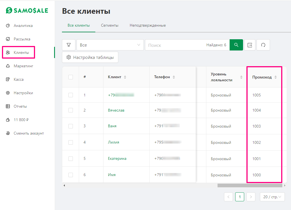This screenshot has width=291, height=210.
Task: Select pagination page 1
Action: click(x=240, y=197)
